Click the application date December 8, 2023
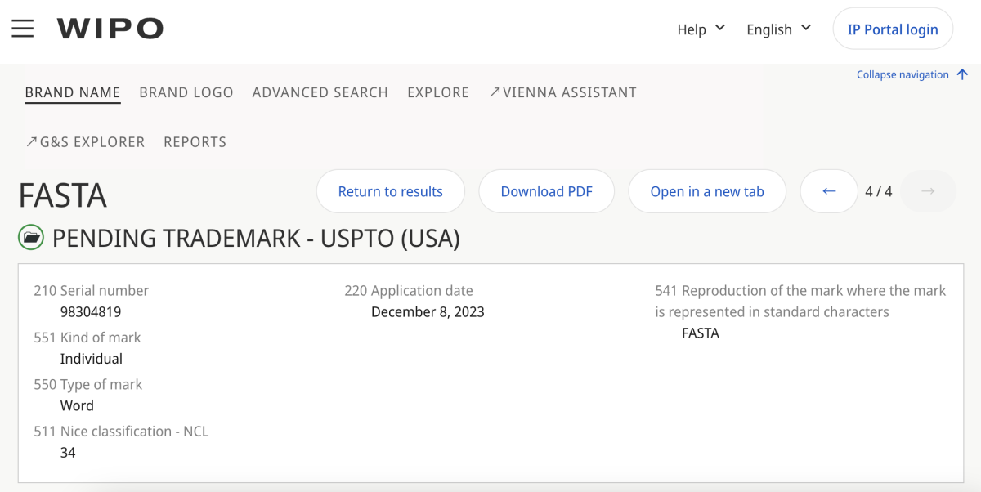This screenshot has width=981, height=492. pyautogui.click(x=428, y=312)
